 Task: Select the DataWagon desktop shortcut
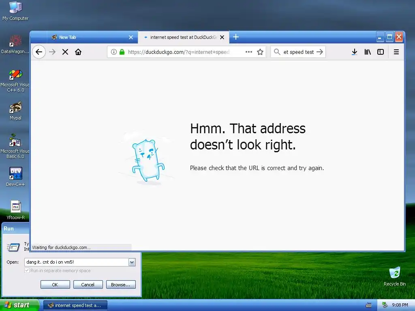15,45
